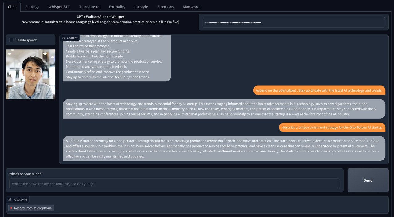Open the Formality tab
Viewport: 394px width, 217px height.
(x=117, y=6)
